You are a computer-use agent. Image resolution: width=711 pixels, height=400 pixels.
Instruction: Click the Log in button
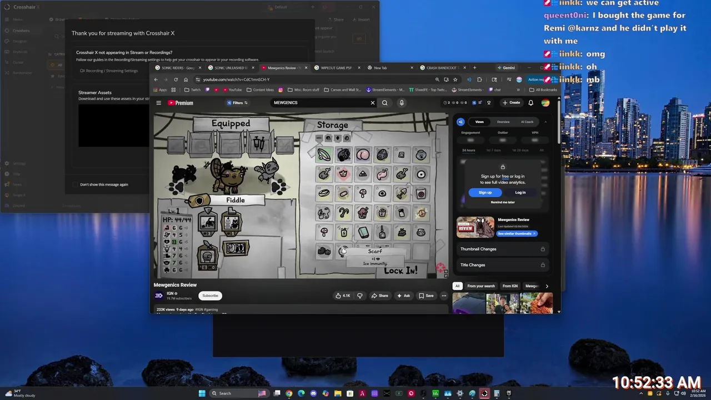[520, 192]
